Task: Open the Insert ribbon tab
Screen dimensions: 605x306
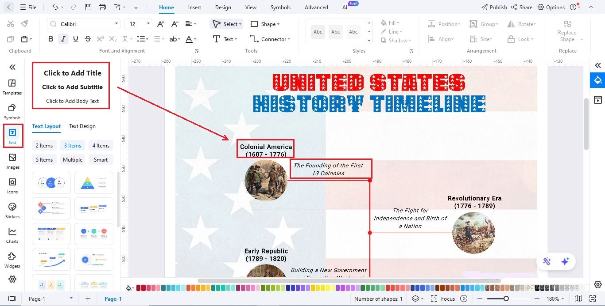Action: (x=194, y=7)
